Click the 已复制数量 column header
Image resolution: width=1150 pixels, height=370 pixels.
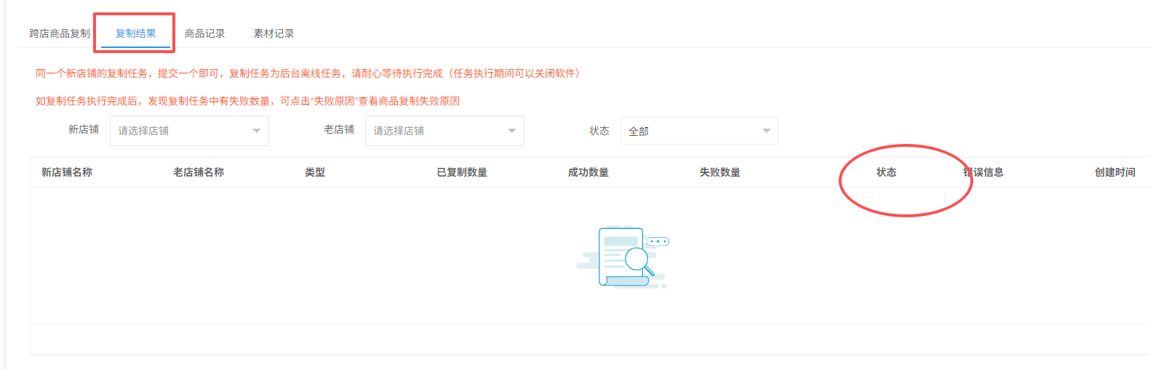click(x=462, y=172)
